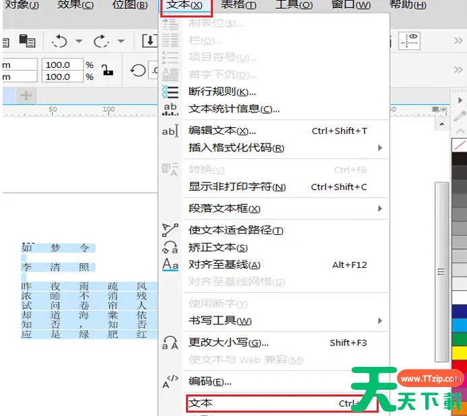The height and width of the screenshot is (416, 467).
Task: Expand 书写工具(W) submenu
Action: coord(274,320)
